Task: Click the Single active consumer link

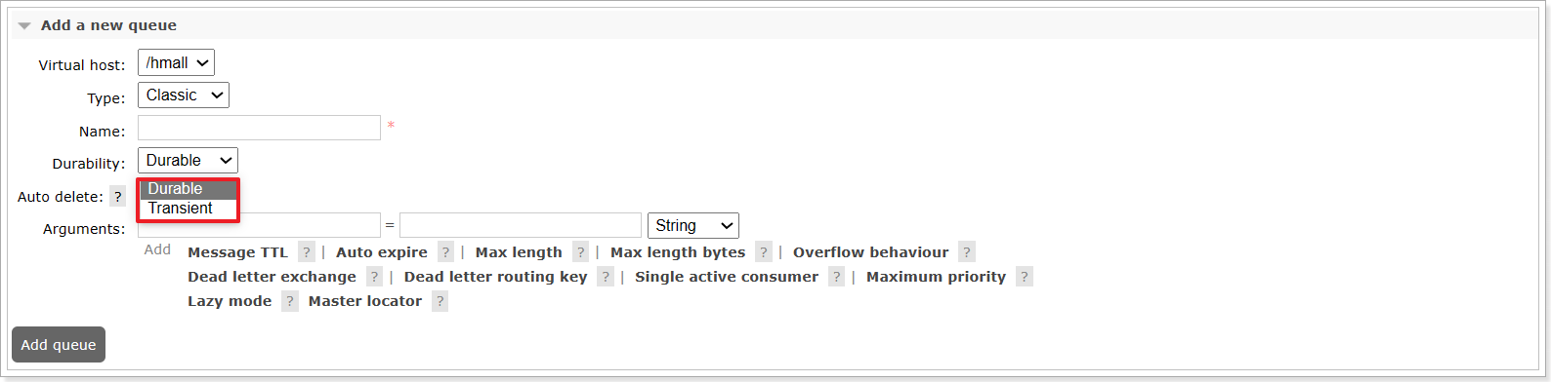Action: tap(727, 277)
